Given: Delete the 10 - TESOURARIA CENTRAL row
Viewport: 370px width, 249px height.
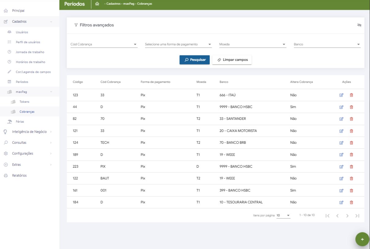Looking at the screenshot, I should click(x=351, y=202).
